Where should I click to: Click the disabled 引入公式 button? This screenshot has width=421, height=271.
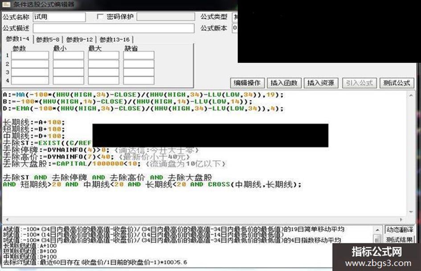pos(359,83)
